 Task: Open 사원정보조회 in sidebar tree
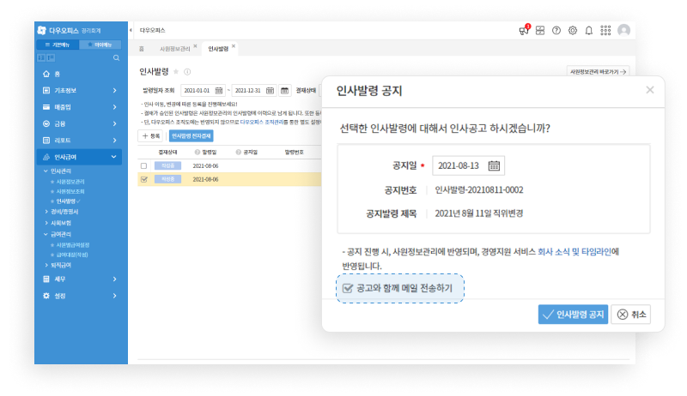70,191
